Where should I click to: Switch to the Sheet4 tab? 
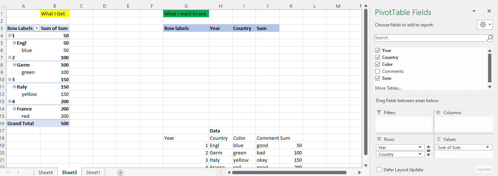tap(45, 172)
